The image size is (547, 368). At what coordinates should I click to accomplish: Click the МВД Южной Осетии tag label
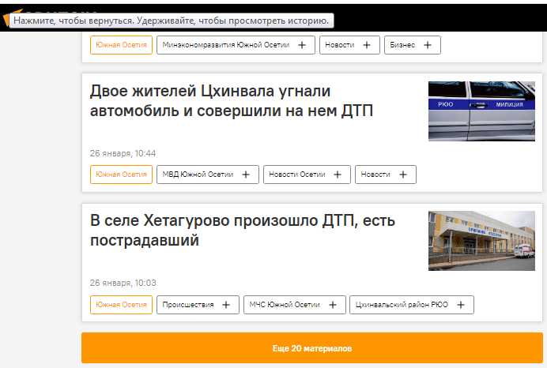pos(198,175)
